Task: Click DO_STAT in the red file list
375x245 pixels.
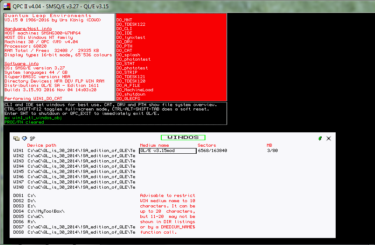Action: 125,64
